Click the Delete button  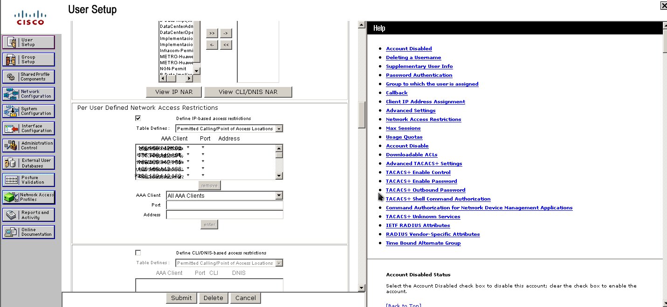coord(213,298)
